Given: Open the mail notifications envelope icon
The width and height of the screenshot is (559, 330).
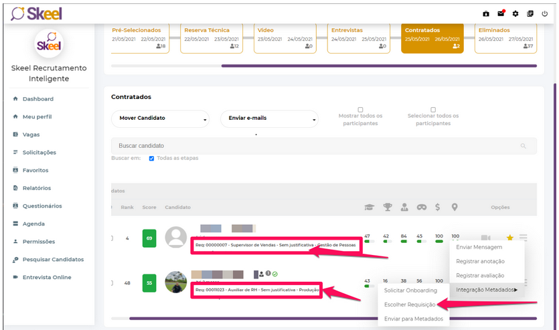Looking at the screenshot, I should coord(501,13).
